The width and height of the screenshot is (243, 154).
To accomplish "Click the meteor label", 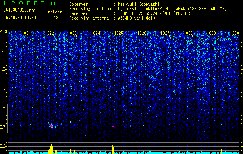I will click(x=55, y=12).
